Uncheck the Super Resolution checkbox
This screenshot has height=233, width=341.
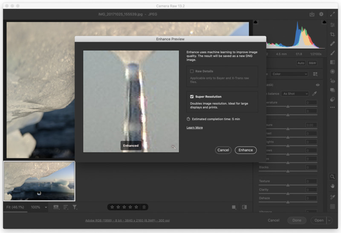pyautogui.click(x=192, y=97)
